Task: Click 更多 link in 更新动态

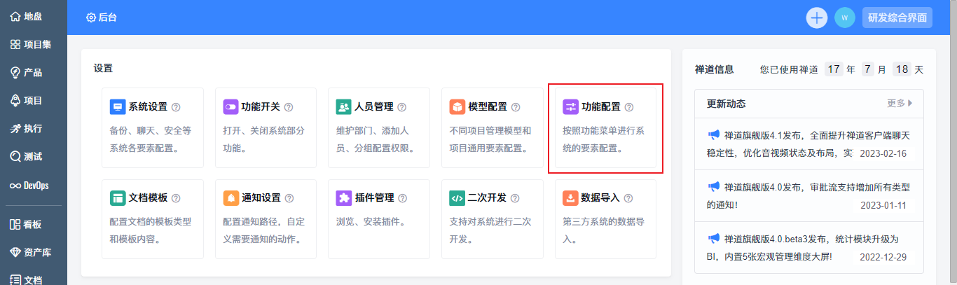Action: click(900, 103)
